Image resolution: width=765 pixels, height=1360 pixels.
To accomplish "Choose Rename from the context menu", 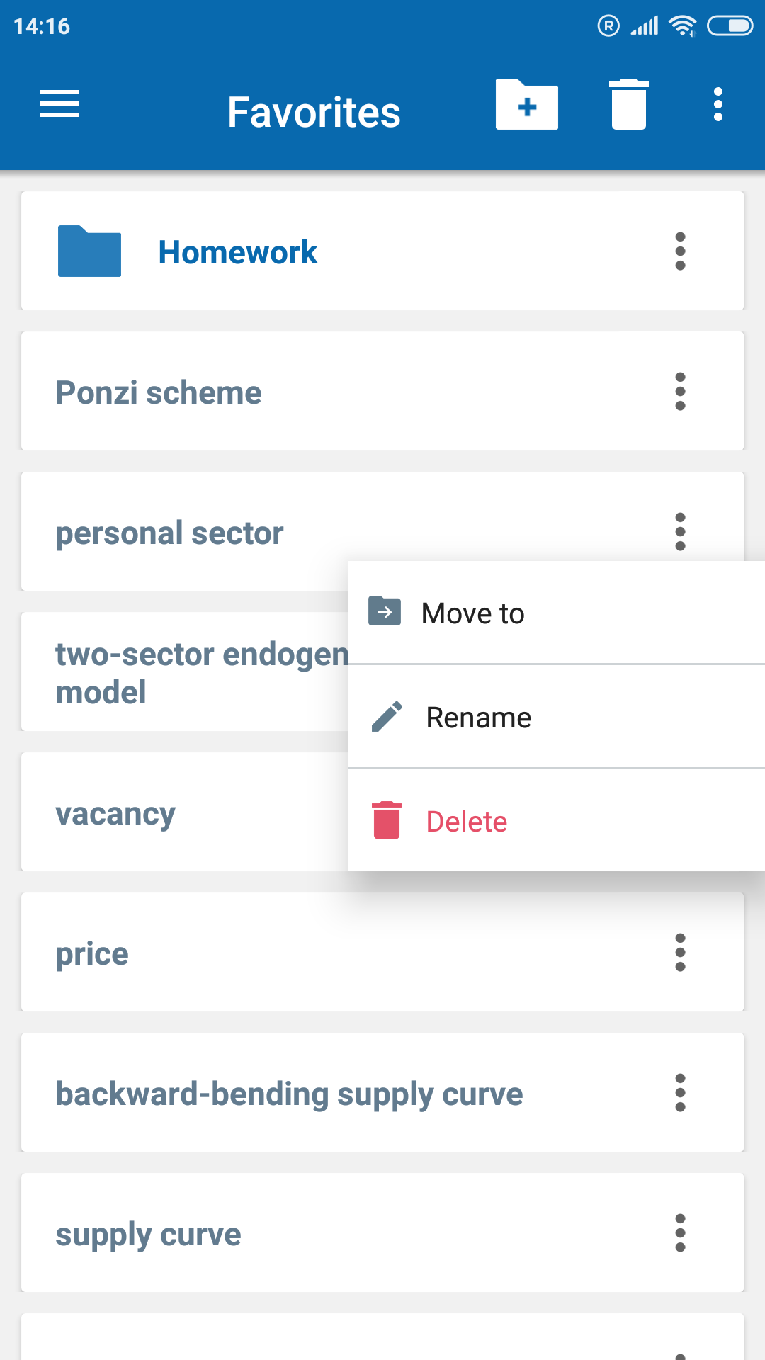I will (x=557, y=717).
